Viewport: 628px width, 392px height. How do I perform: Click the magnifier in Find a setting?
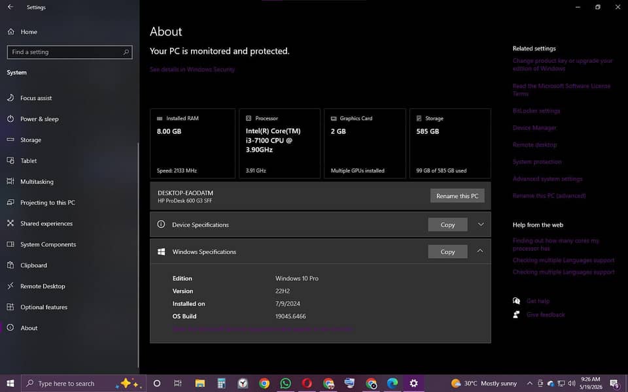click(126, 52)
